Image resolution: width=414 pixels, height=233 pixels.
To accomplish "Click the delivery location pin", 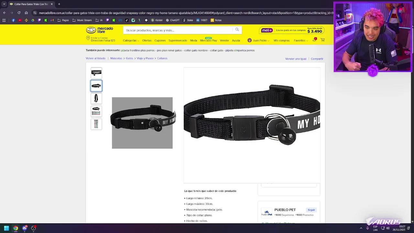I will pyautogui.click(x=88, y=38).
